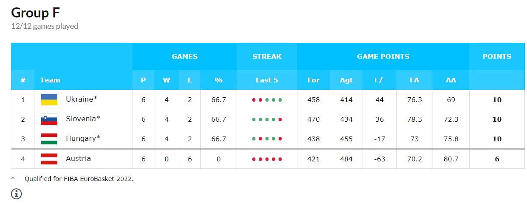Click the win percentage column header

(x=219, y=80)
